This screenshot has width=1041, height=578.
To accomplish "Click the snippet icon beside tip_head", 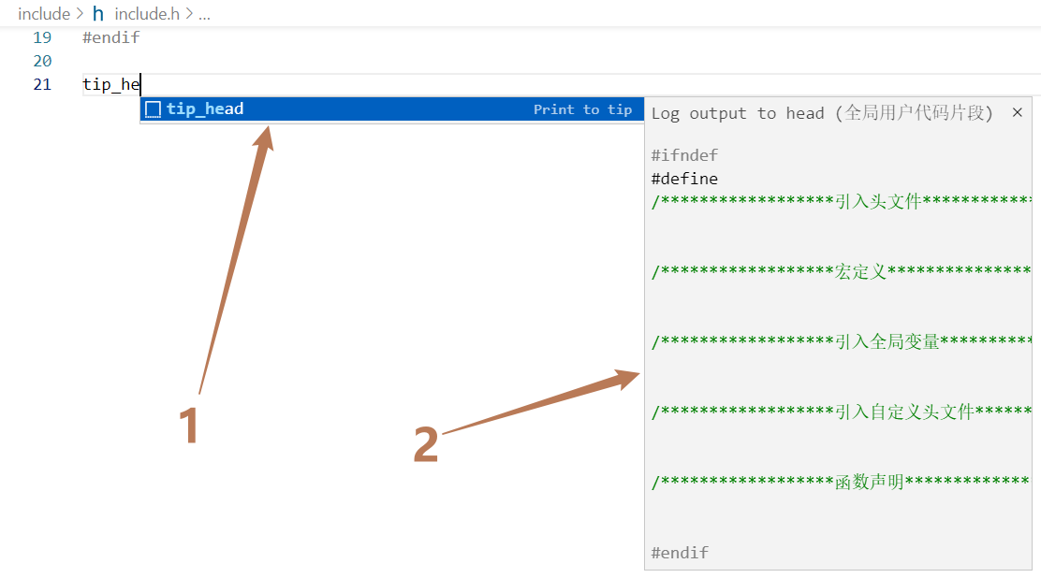I will tap(153, 109).
